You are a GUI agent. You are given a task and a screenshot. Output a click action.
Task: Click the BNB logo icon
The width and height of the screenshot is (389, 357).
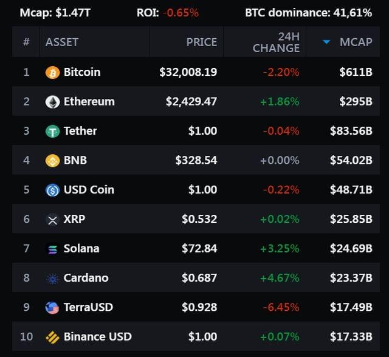53,161
